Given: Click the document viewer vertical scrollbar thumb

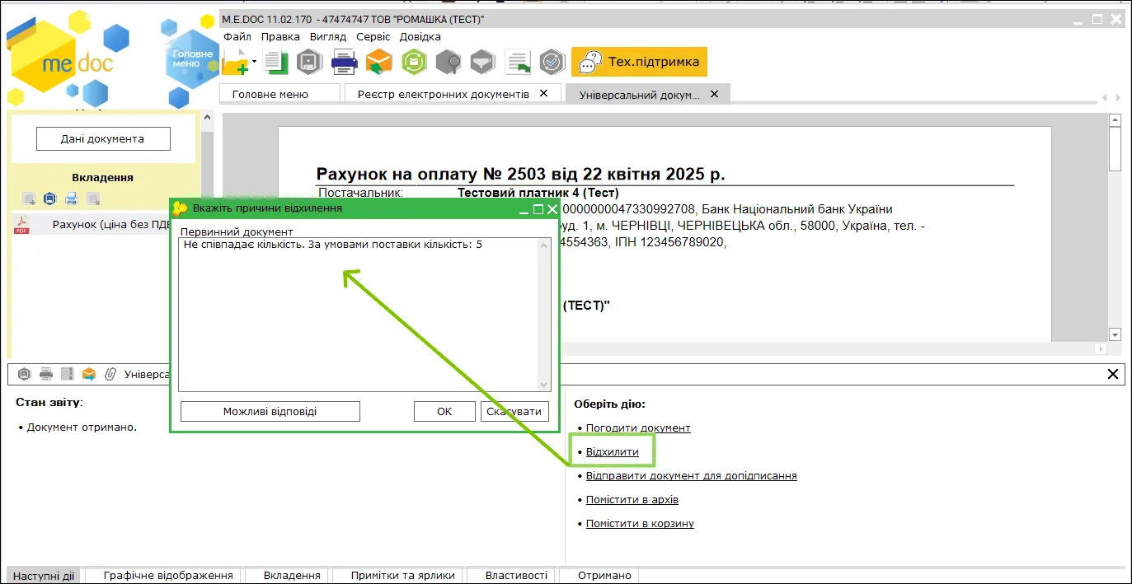Looking at the screenshot, I should click(1116, 148).
